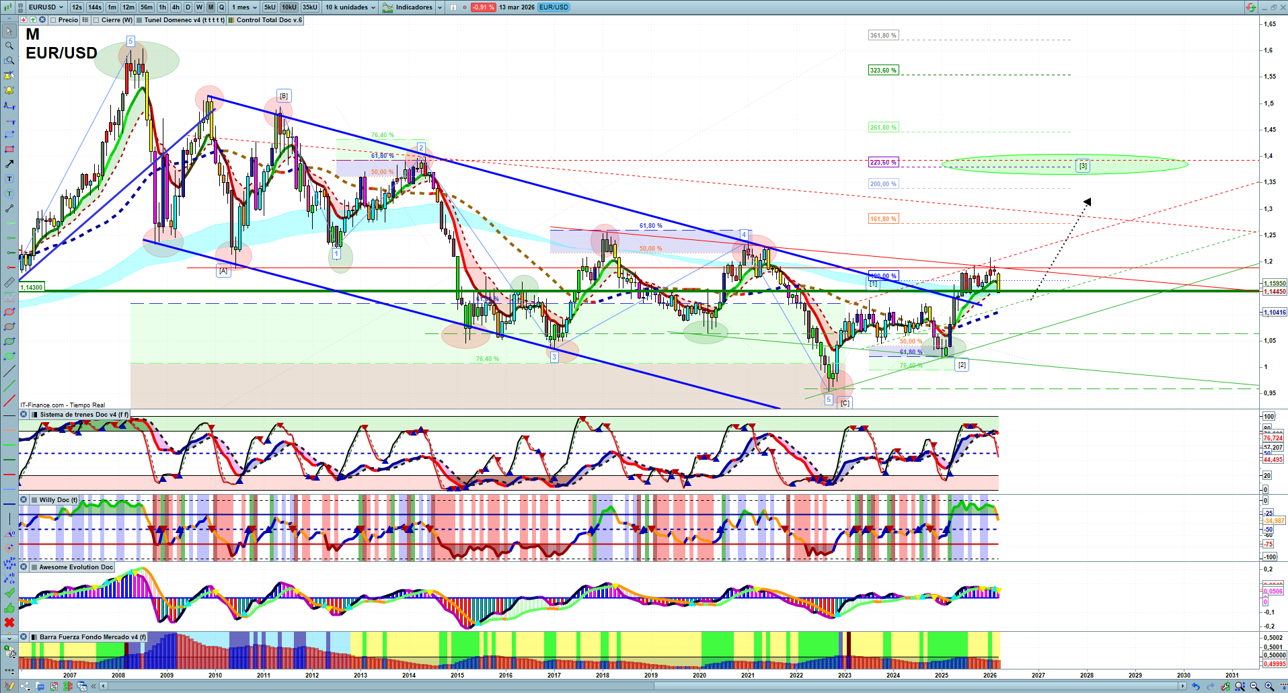Click the 35kU units button
The image size is (1288, 693).
(310, 7)
